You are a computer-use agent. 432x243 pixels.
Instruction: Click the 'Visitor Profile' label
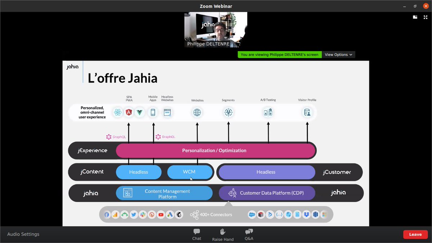(x=307, y=100)
